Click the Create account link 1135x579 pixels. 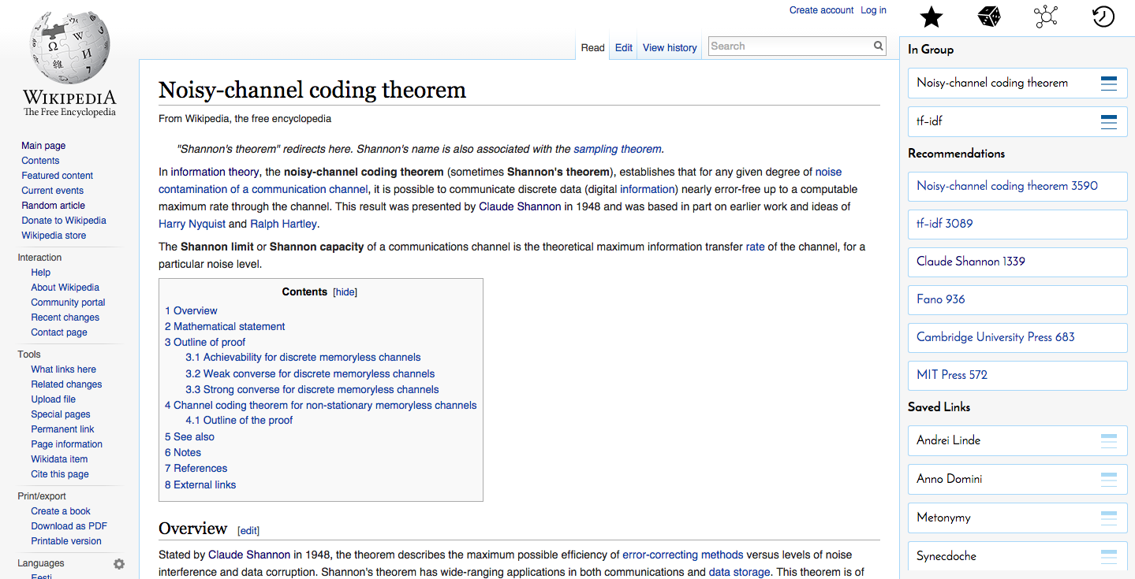(x=821, y=10)
